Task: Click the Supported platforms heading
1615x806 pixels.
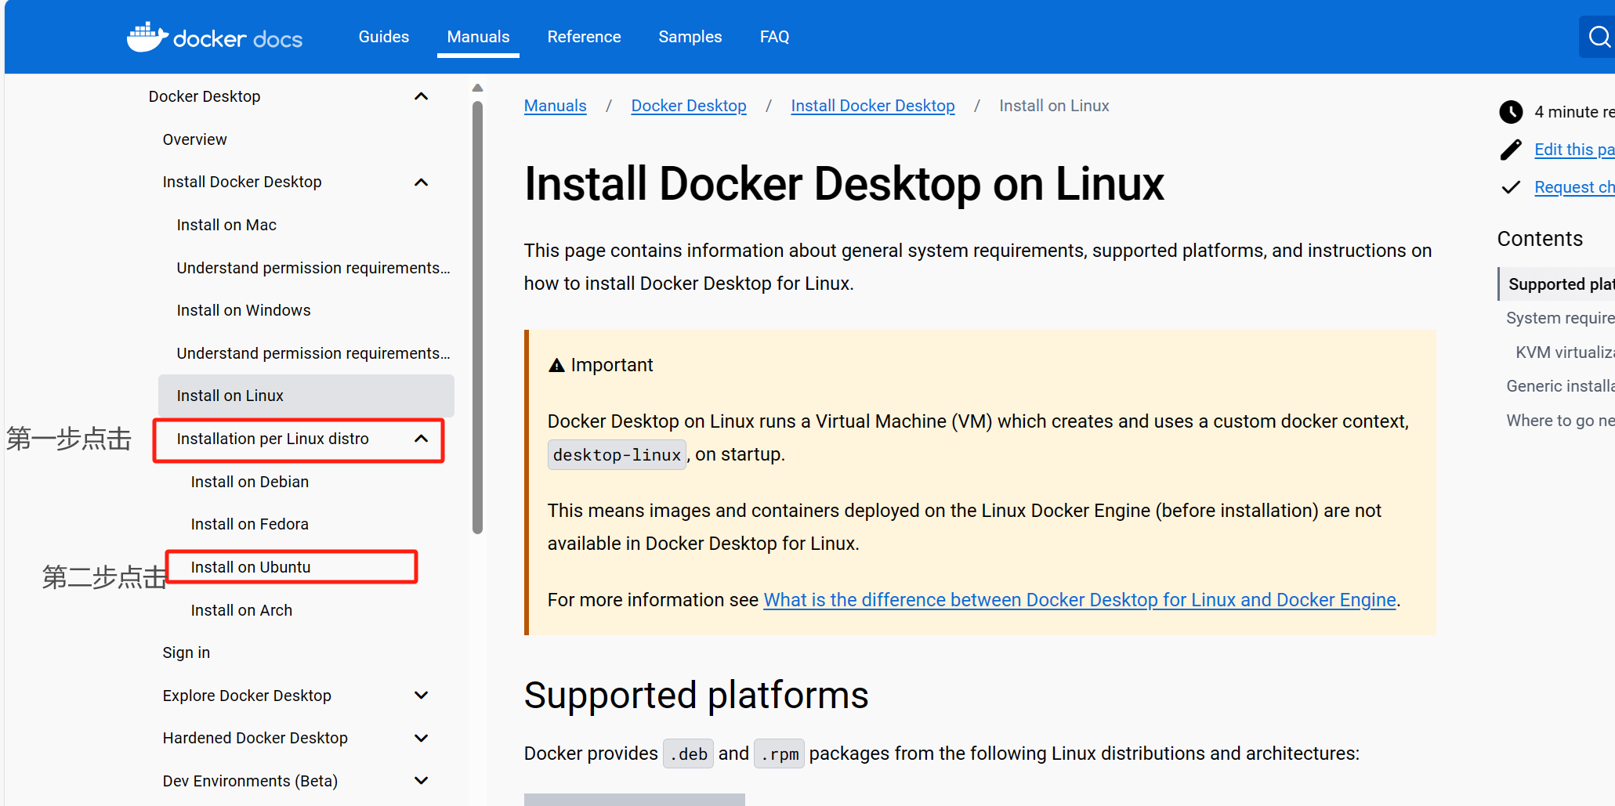Action: 696,696
